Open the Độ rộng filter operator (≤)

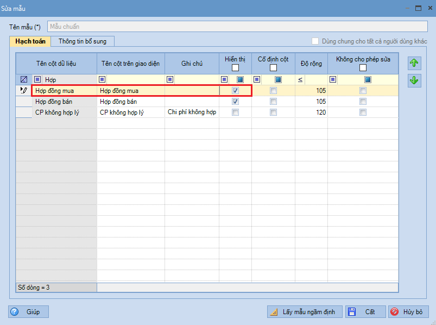300,79
